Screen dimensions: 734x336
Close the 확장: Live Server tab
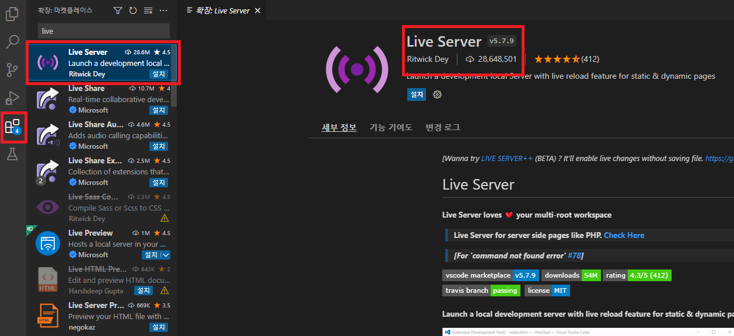[258, 10]
